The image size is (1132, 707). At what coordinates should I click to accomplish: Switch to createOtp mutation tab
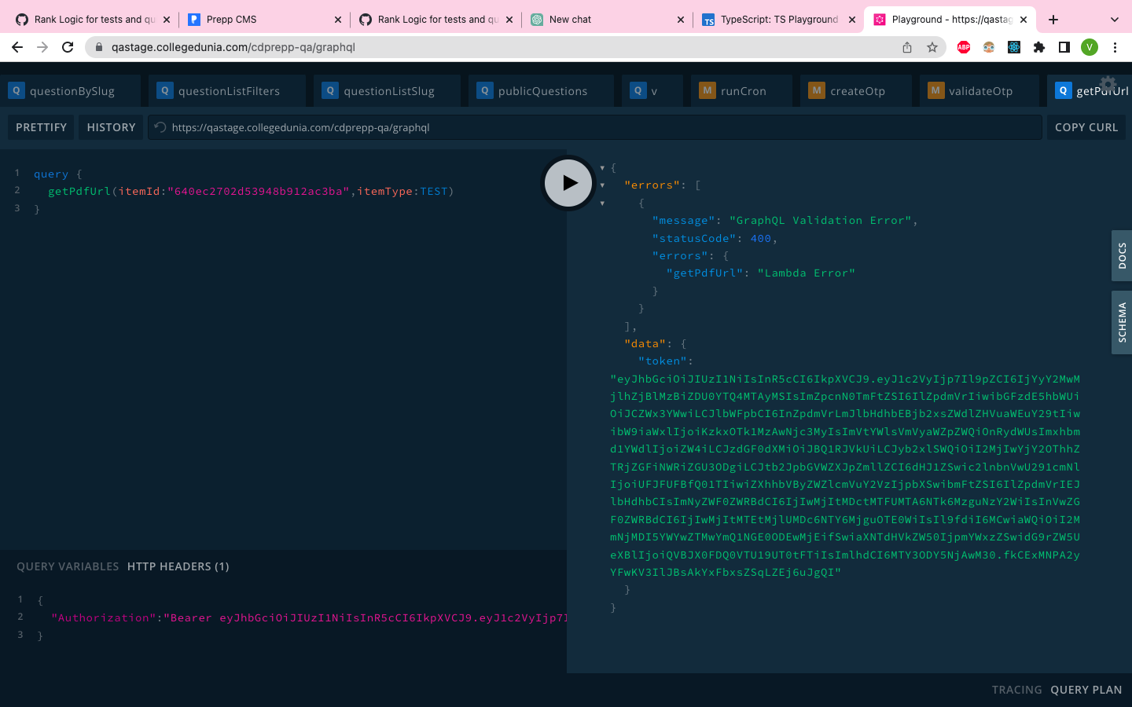pyautogui.click(x=856, y=91)
